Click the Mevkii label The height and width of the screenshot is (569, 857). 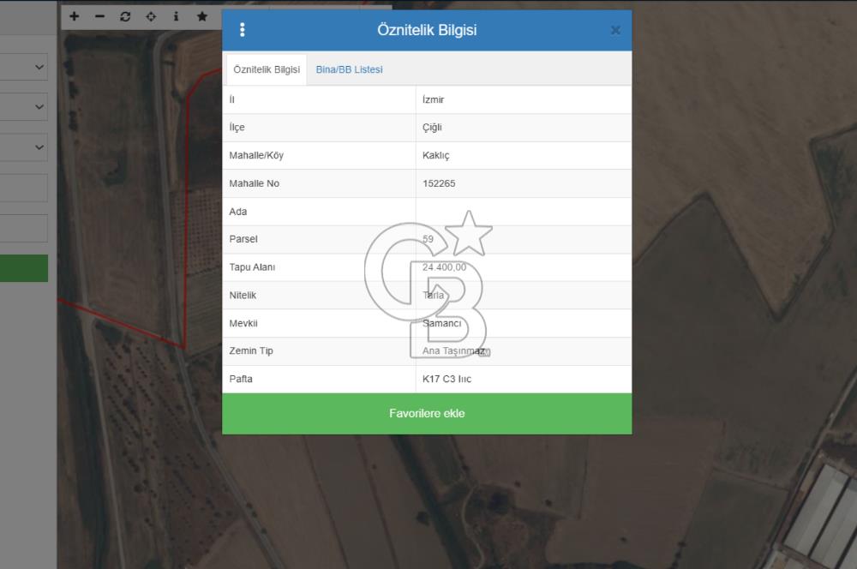tap(243, 323)
